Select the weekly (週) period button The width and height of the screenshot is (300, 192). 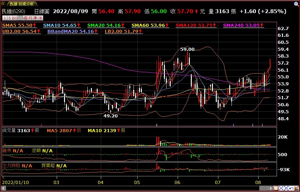pyautogui.click(x=25, y=18)
